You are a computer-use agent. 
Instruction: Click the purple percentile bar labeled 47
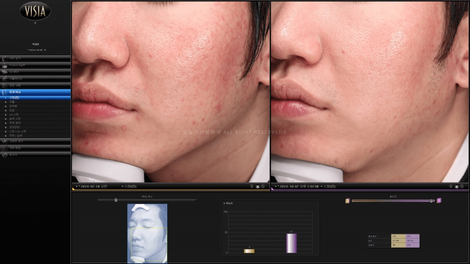point(291,243)
